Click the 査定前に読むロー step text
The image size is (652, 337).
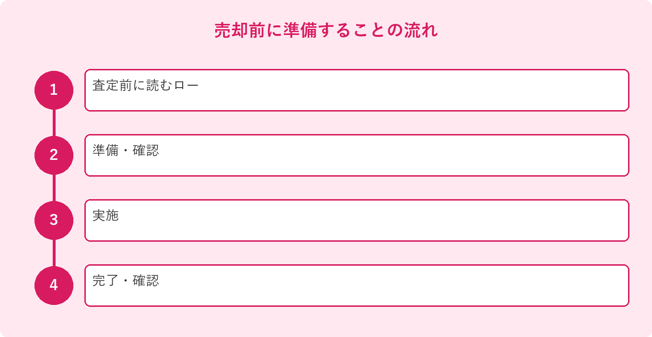click(x=145, y=86)
